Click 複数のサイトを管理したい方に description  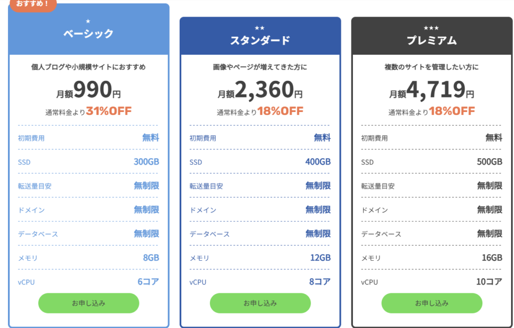click(432, 67)
